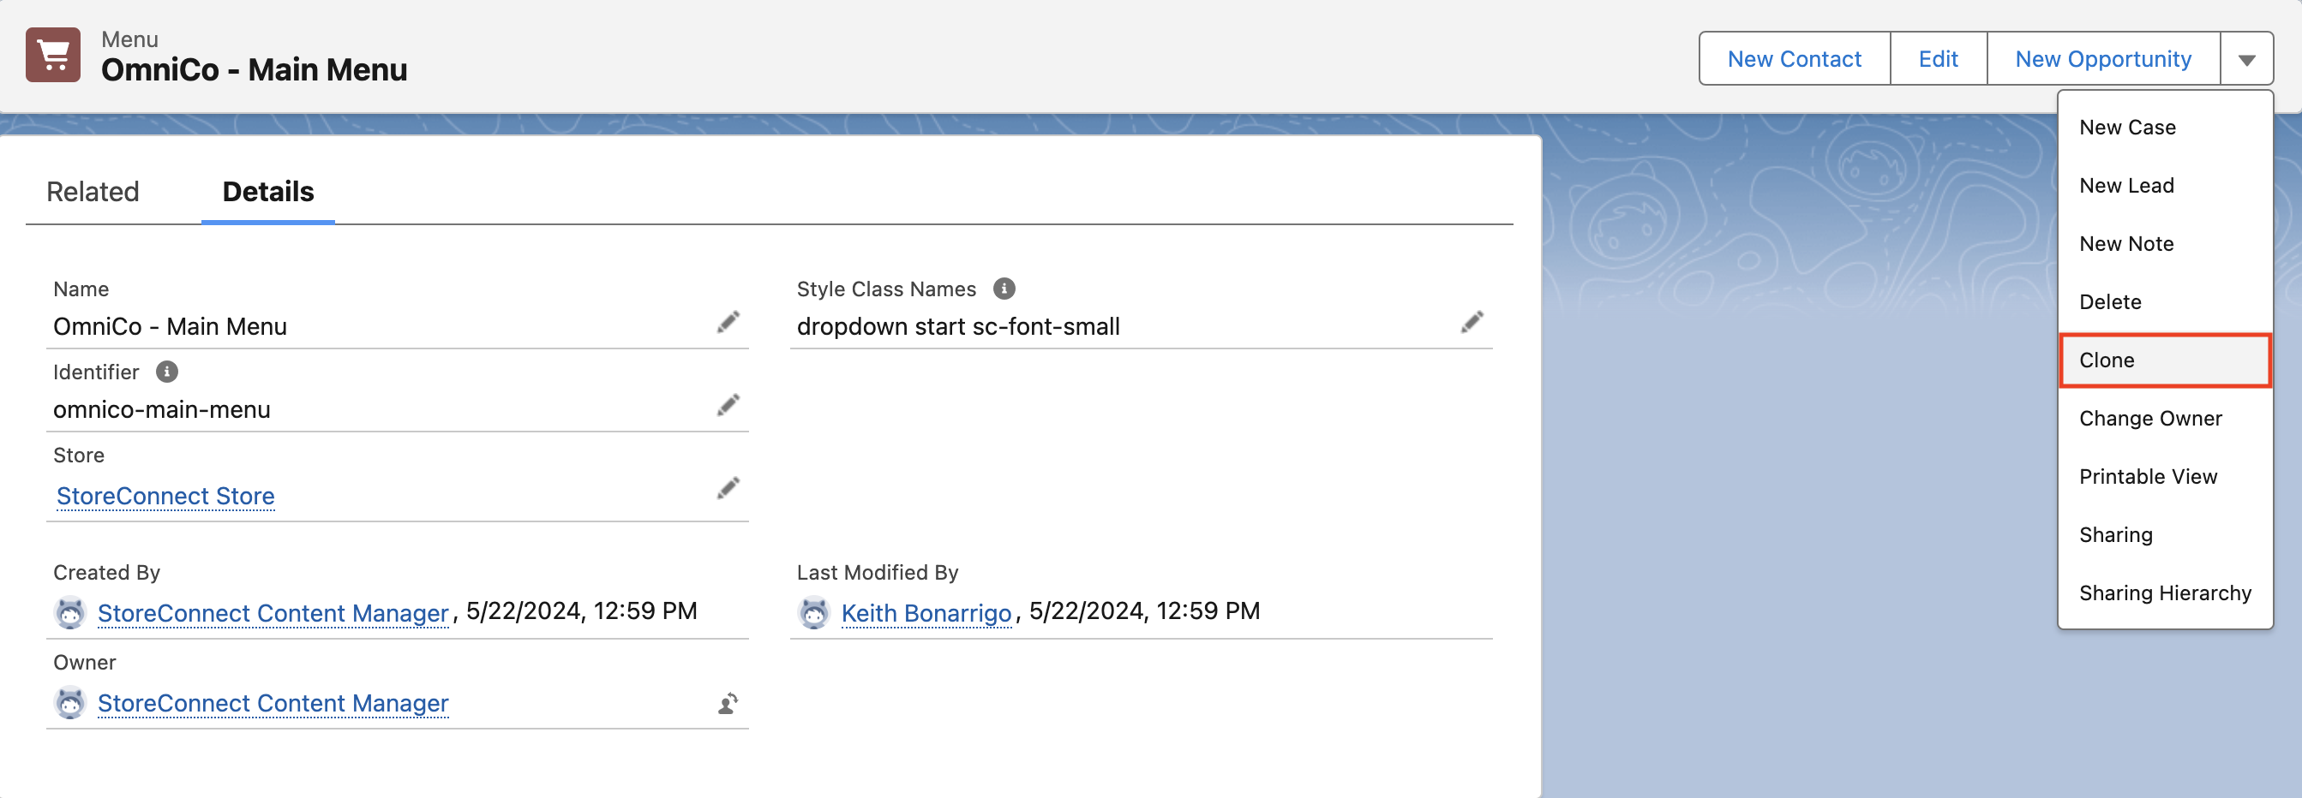
Task: Click the 'omnico-main-menu' identifier value
Action: [162, 408]
